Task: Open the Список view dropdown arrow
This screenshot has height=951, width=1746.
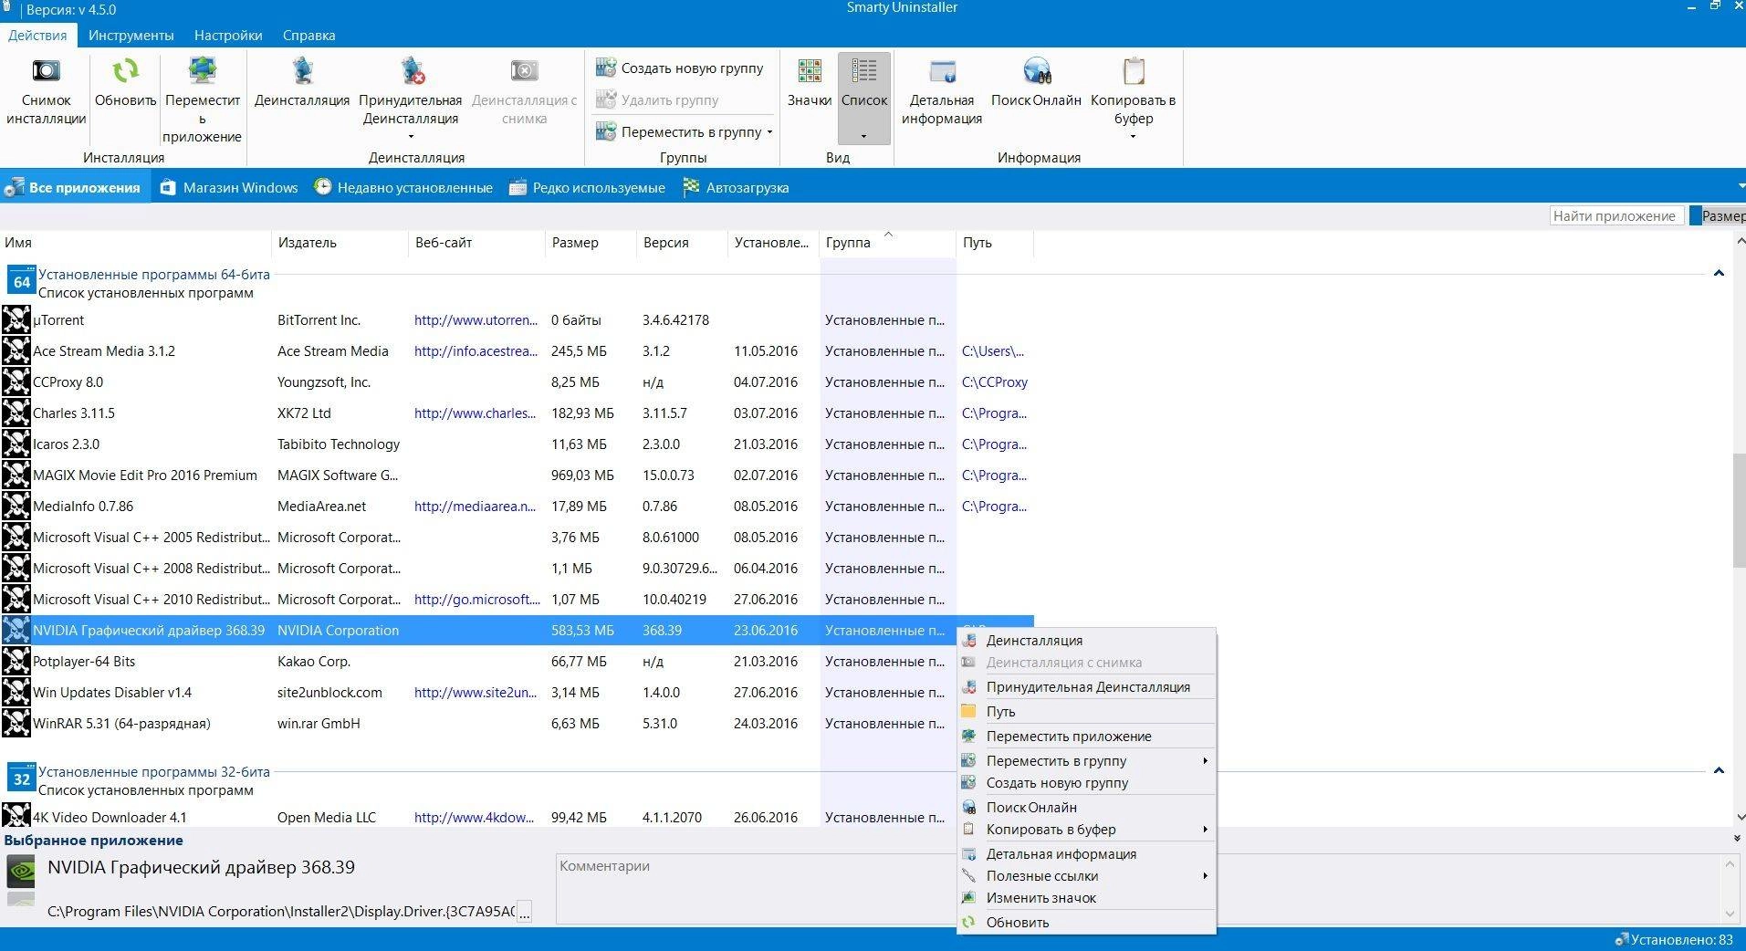Action: pos(863,137)
